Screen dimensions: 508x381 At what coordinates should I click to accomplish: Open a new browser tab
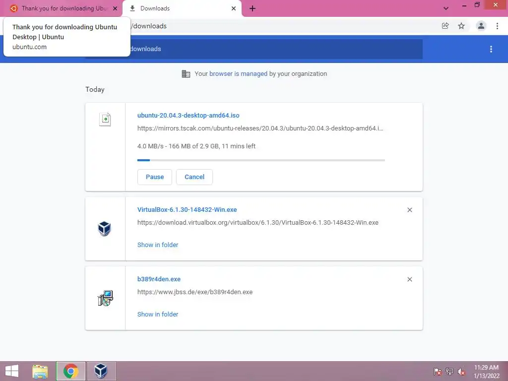[x=253, y=8]
